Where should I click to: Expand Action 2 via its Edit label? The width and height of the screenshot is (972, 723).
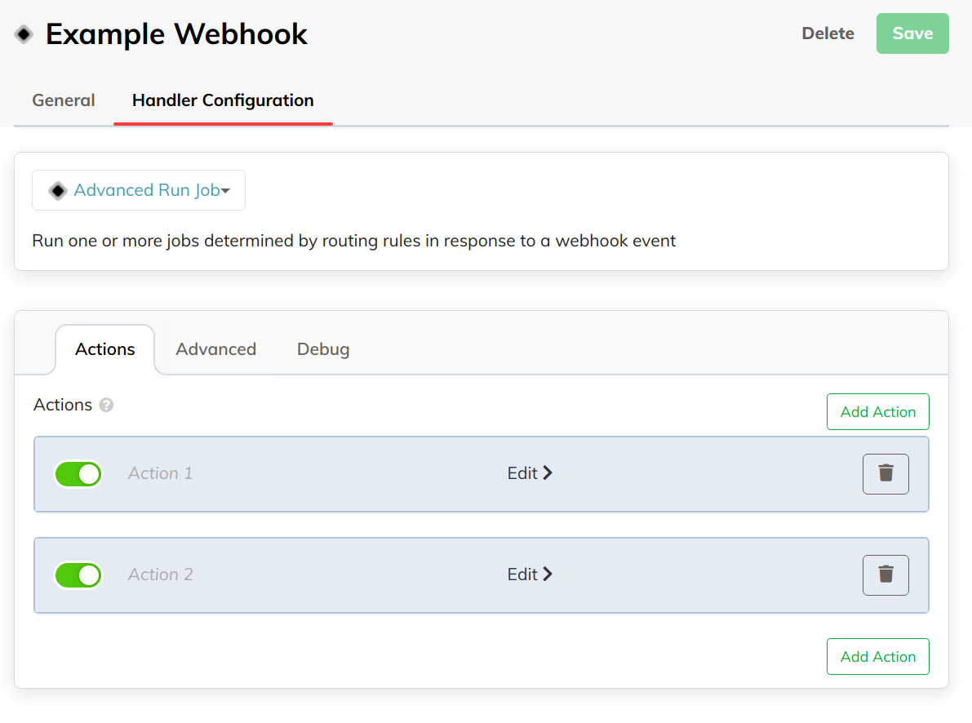(x=522, y=574)
